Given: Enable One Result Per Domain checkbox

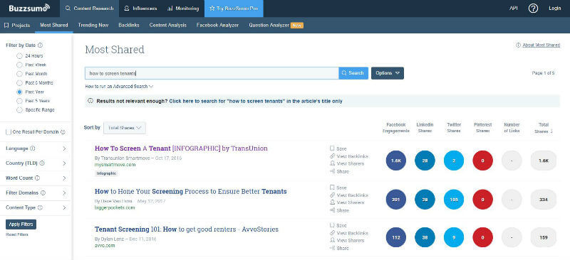Looking at the screenshot, I should click(9, 132).
